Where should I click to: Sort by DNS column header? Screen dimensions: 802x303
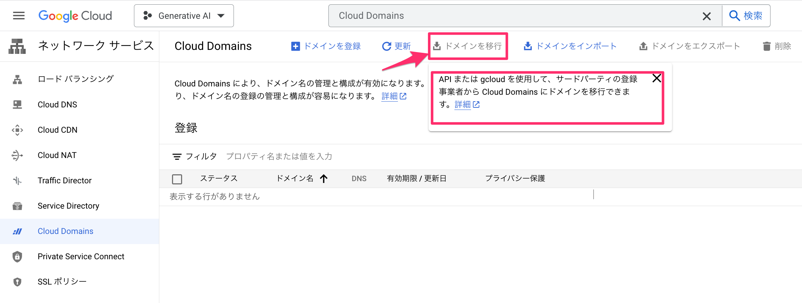(x=359, y=179)
